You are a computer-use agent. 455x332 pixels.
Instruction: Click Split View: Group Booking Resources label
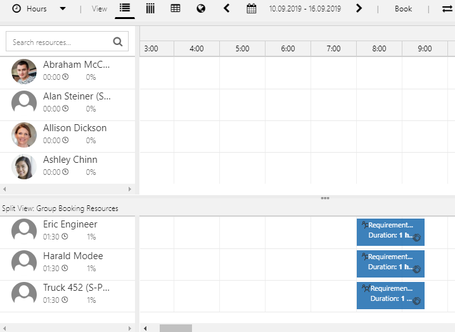(60, 208)
